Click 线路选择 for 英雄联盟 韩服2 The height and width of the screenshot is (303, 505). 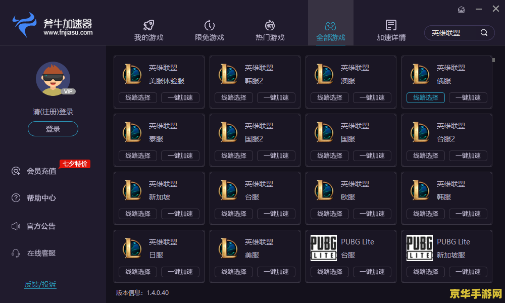tap(234, 97)
